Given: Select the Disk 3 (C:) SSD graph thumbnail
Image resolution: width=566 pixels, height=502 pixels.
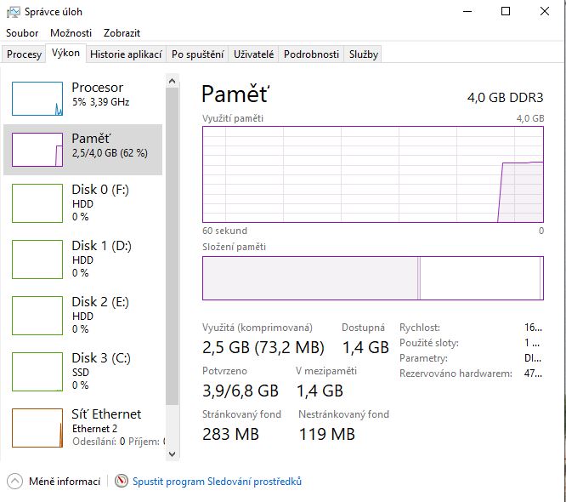Looking at the screenshot, I should [x=37, y=372].
